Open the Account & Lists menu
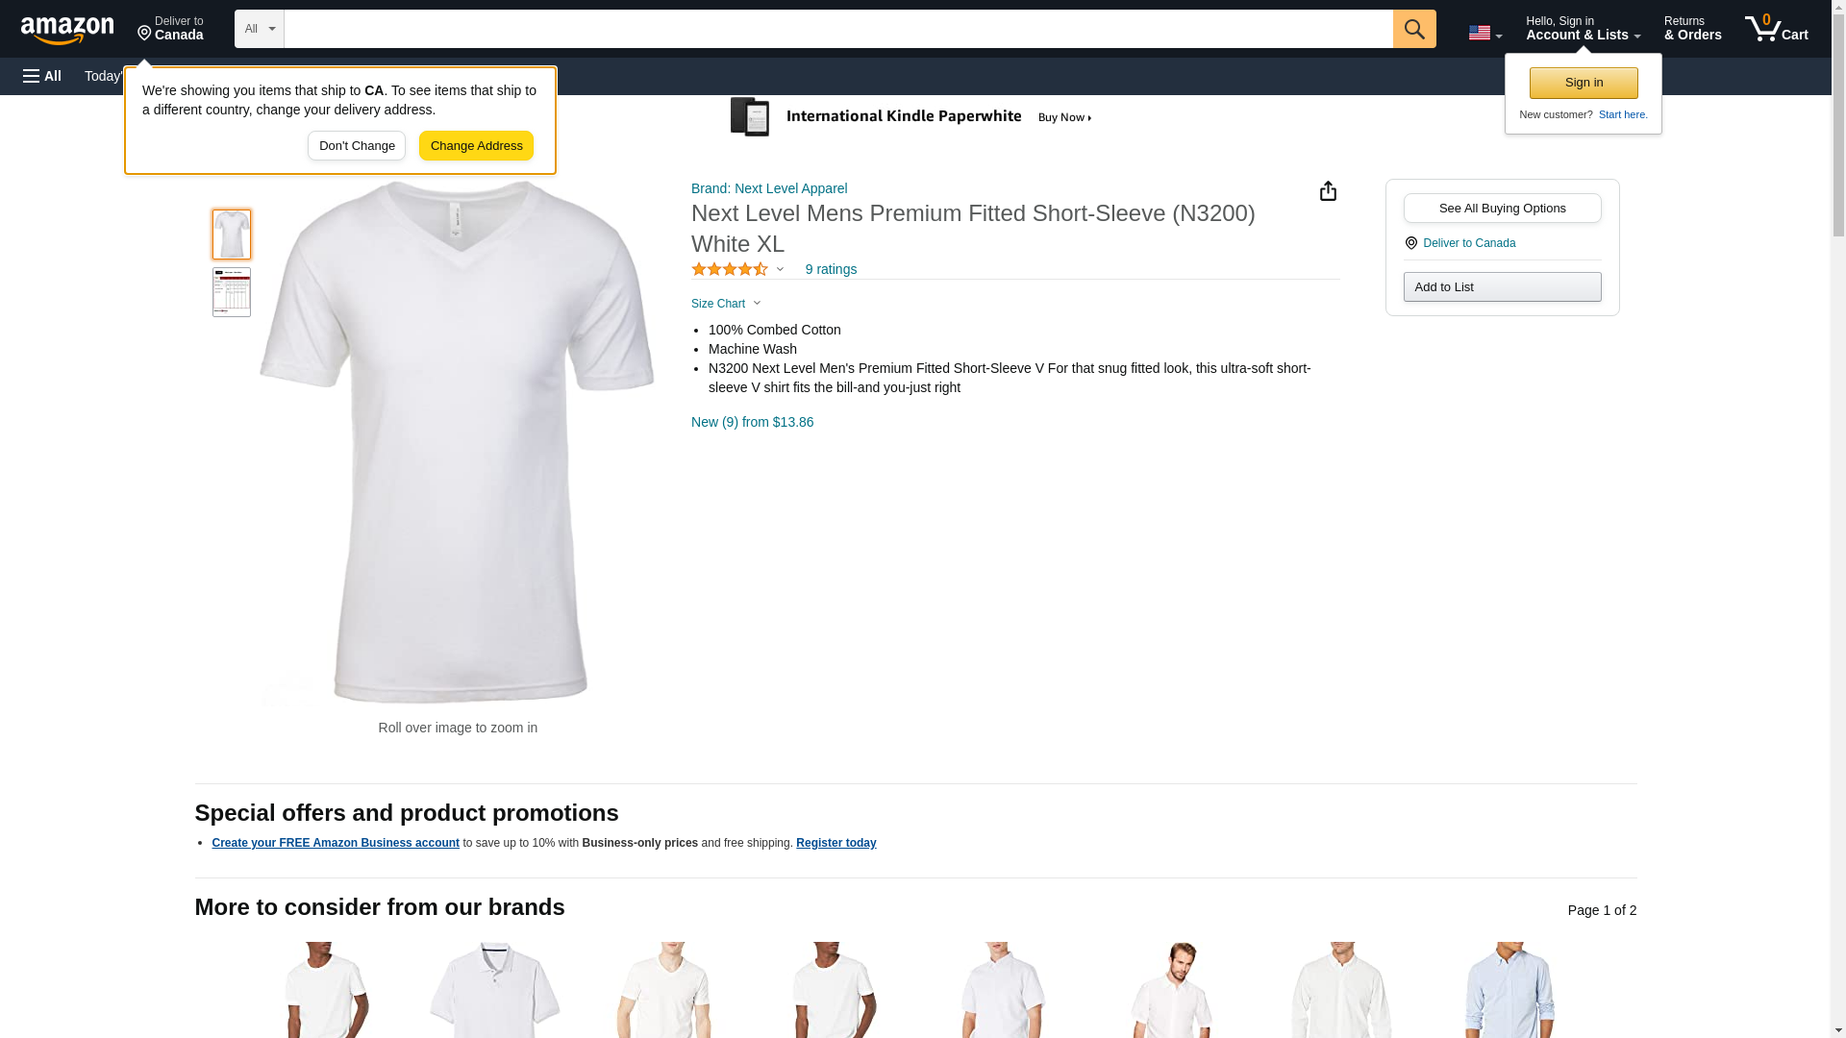1846x1038 pixels. tap(1583, 29)
